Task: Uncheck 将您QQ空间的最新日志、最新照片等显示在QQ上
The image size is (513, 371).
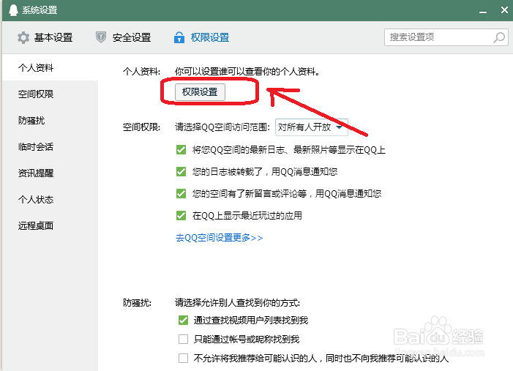Action: [181, 150]
